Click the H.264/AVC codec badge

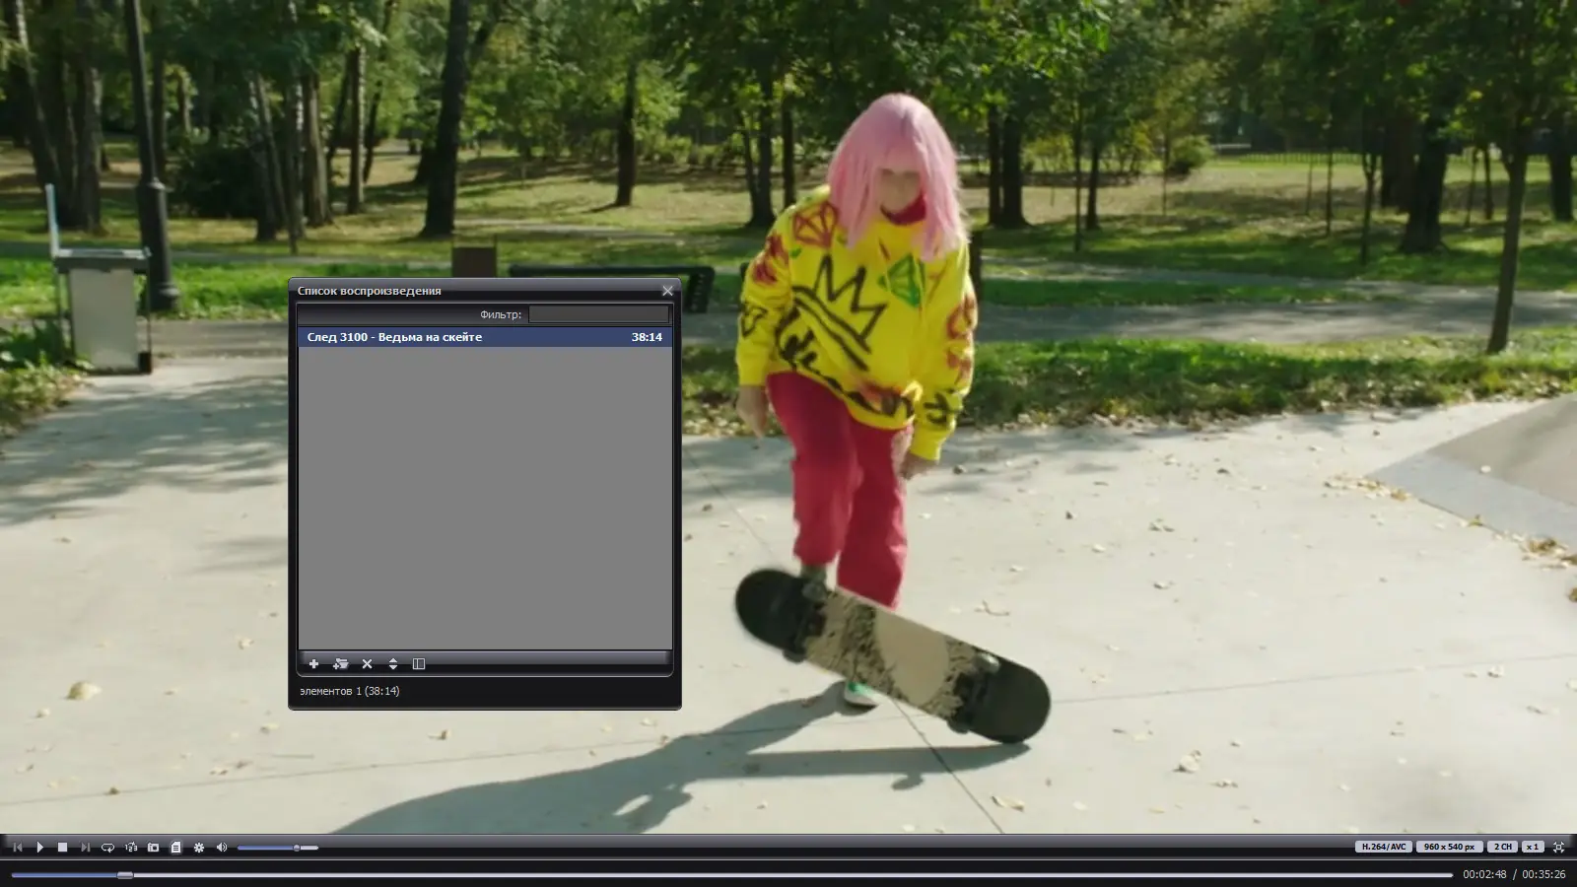pyautogui.click(x=1385, y=847)
